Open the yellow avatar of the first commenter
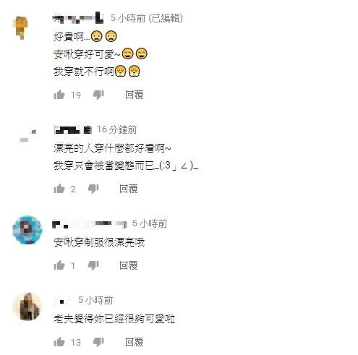The image size is (358, 355). [21, 27]
